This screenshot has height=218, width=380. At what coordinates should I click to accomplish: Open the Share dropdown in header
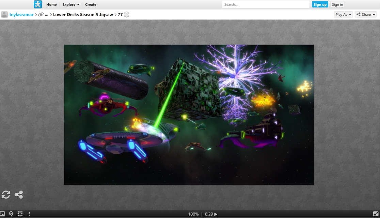pos(366,15)
